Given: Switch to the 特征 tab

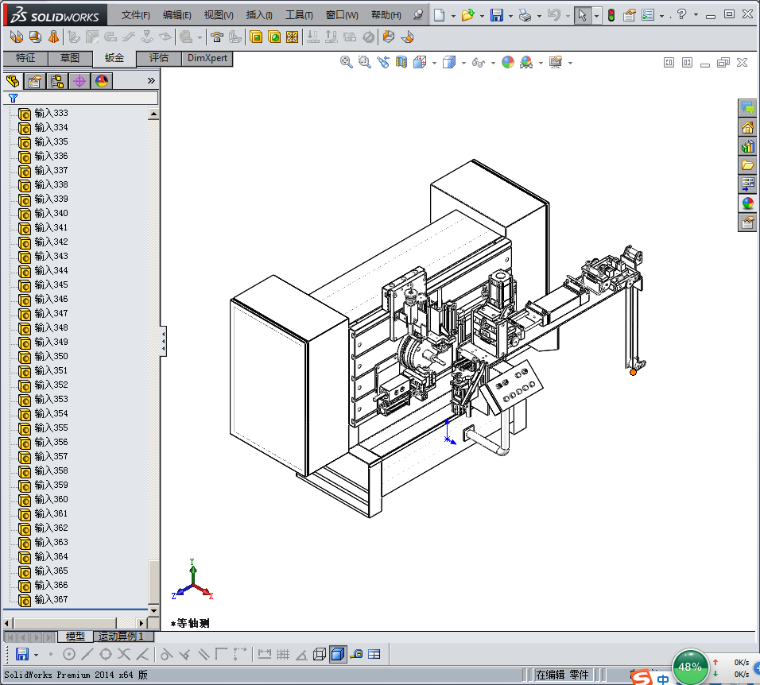Looking at the screenshot, I should coord(25,58).
